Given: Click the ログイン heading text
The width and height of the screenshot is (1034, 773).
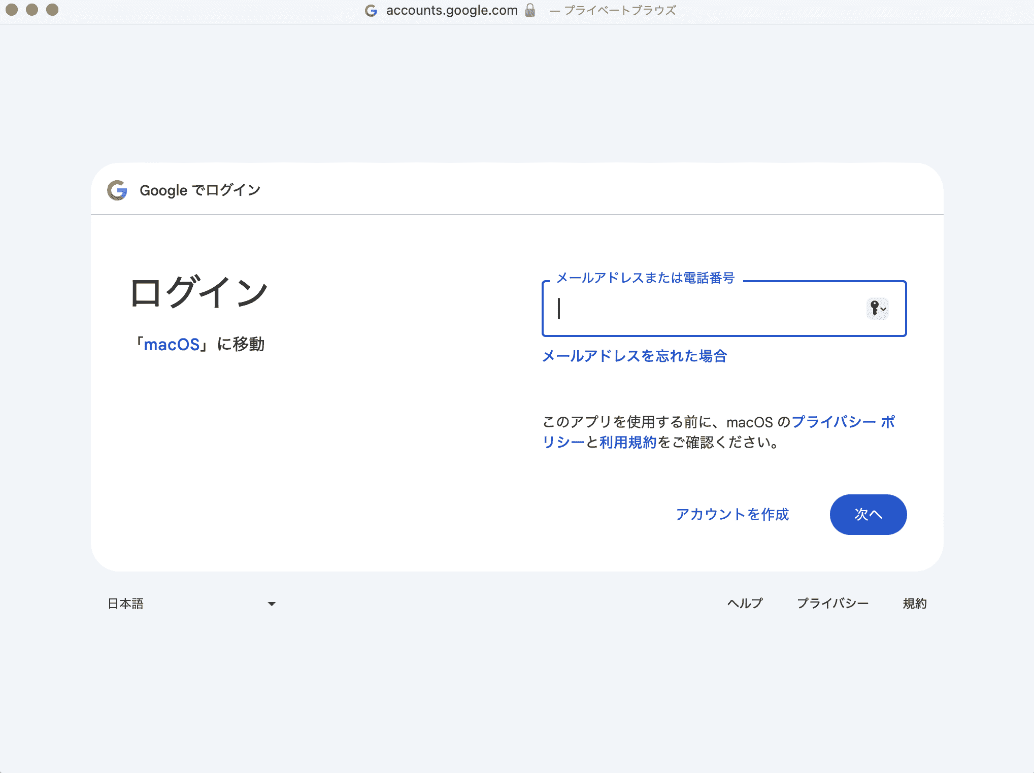Looking at the screenshot, I should (x=198, y=292).
